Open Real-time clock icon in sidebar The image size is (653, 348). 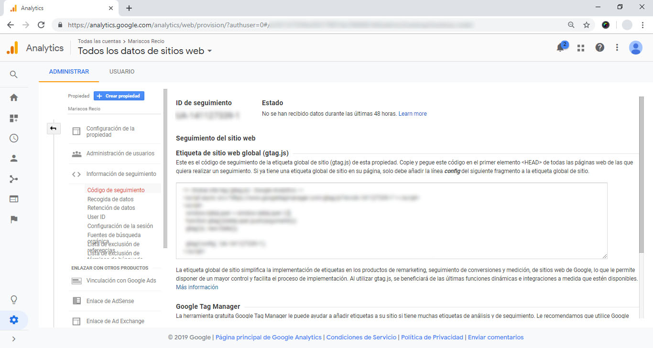point(14,138)
